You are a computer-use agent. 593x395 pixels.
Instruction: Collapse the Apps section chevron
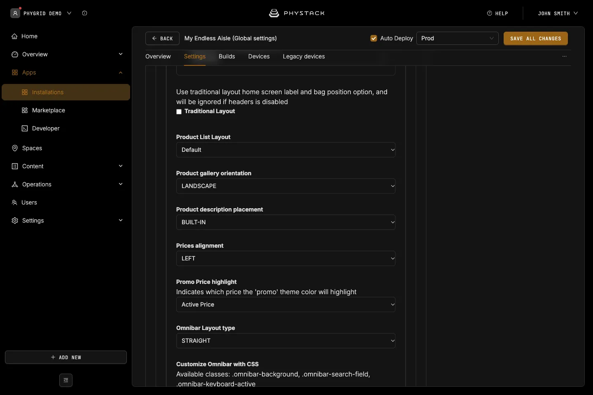(121, 72)
